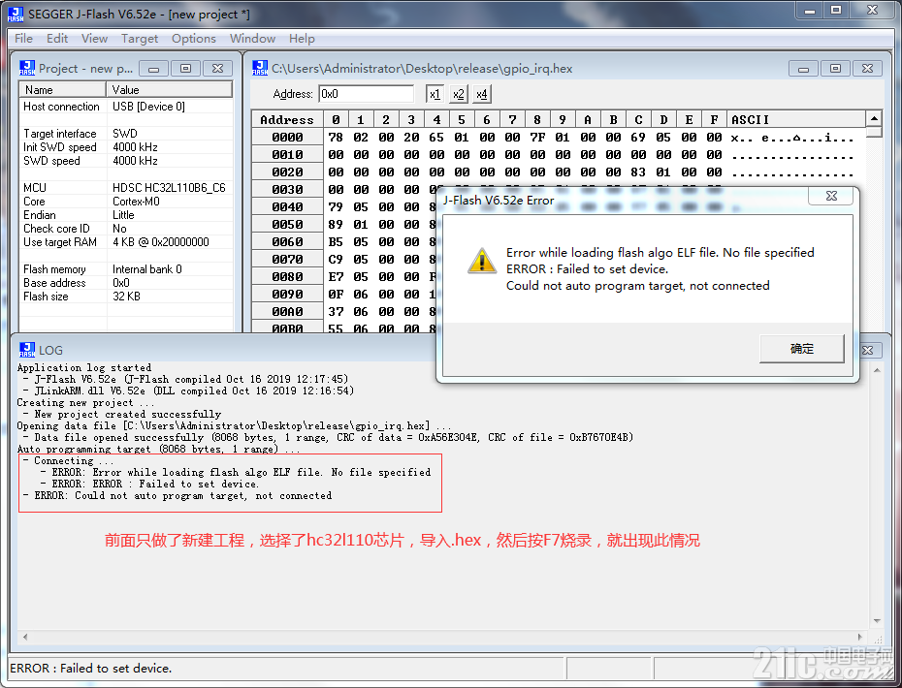The height and width of the screenshot is (688, 902).
Task: Select Base address row
Action: coord(126,283)
